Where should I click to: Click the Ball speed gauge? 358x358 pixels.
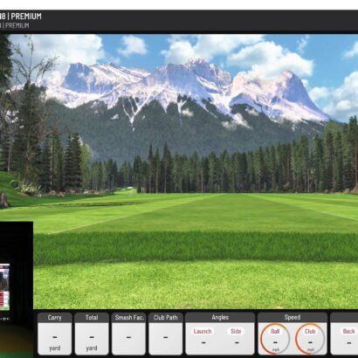275,339
